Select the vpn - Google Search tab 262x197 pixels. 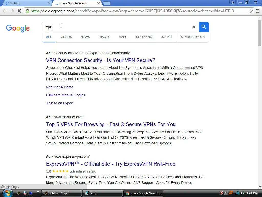[77, 3]
